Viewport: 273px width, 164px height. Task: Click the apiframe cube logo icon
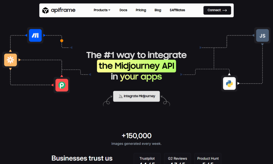(x=45, y=10)
